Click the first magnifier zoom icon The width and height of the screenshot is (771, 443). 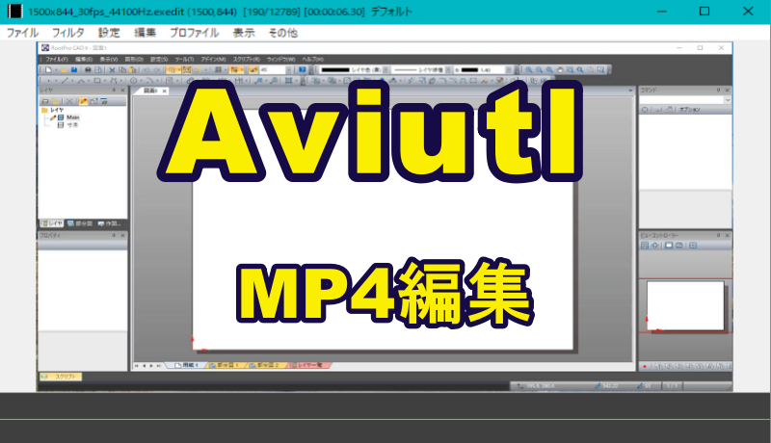click(x=529, y=69)
